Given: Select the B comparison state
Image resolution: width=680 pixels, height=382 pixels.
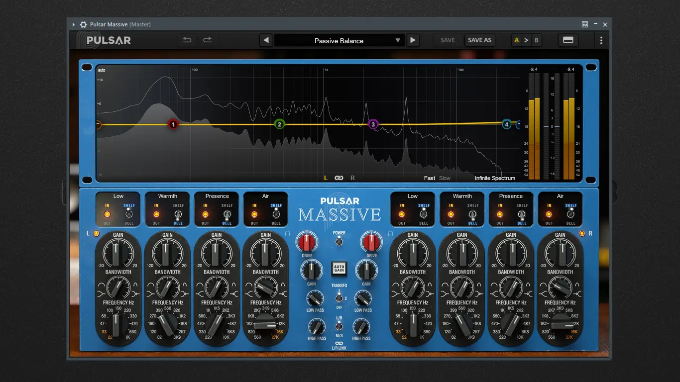Looking at the screenshot, I should point(536,40).
